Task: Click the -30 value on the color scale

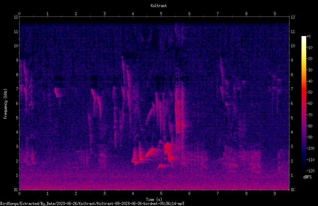Action: coord(309,70)
